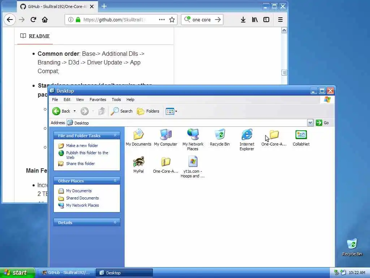Open a new Firefox tab
Screen dimensions: 370x278
[104, 7]
